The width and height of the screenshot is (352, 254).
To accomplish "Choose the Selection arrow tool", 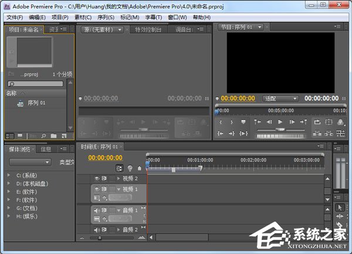I will click(x=340, y=208).
